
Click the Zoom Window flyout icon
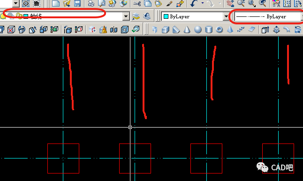click(x=251, y=3)
